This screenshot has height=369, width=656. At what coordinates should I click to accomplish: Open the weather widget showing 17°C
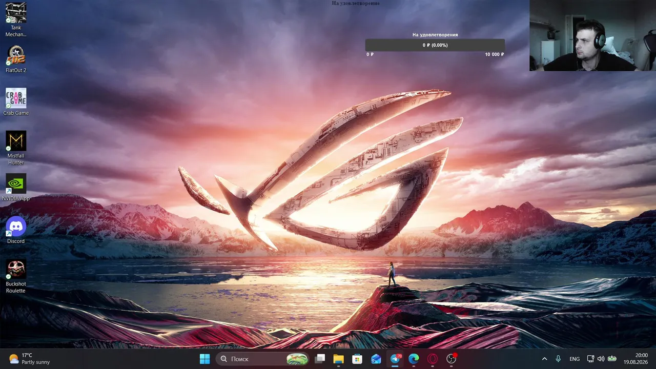tap(30, 359)
